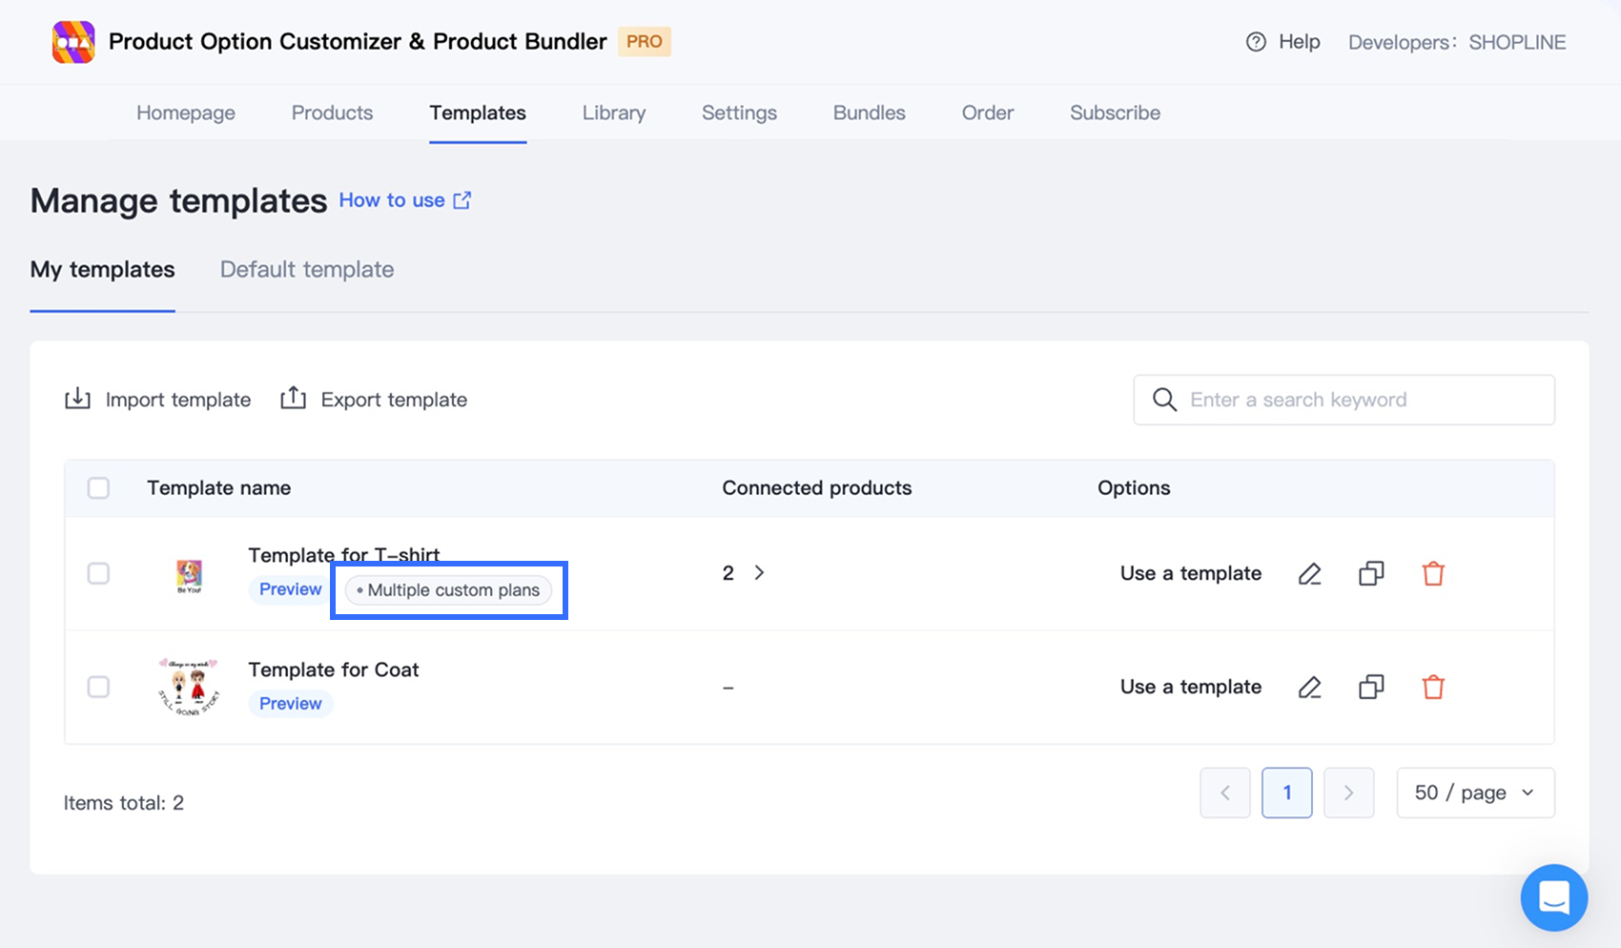Delete the Template for Coat
1621x948 pixels.
(1433, 687)
